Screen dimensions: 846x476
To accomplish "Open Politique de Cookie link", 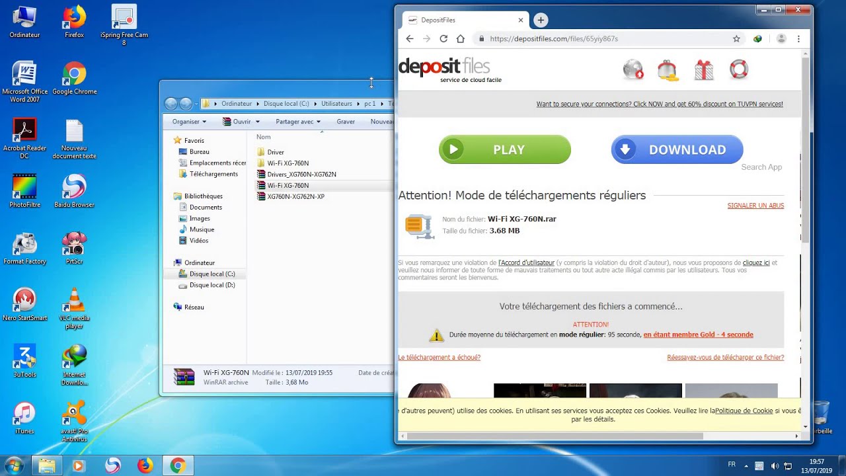I will [x=744, y=411].
